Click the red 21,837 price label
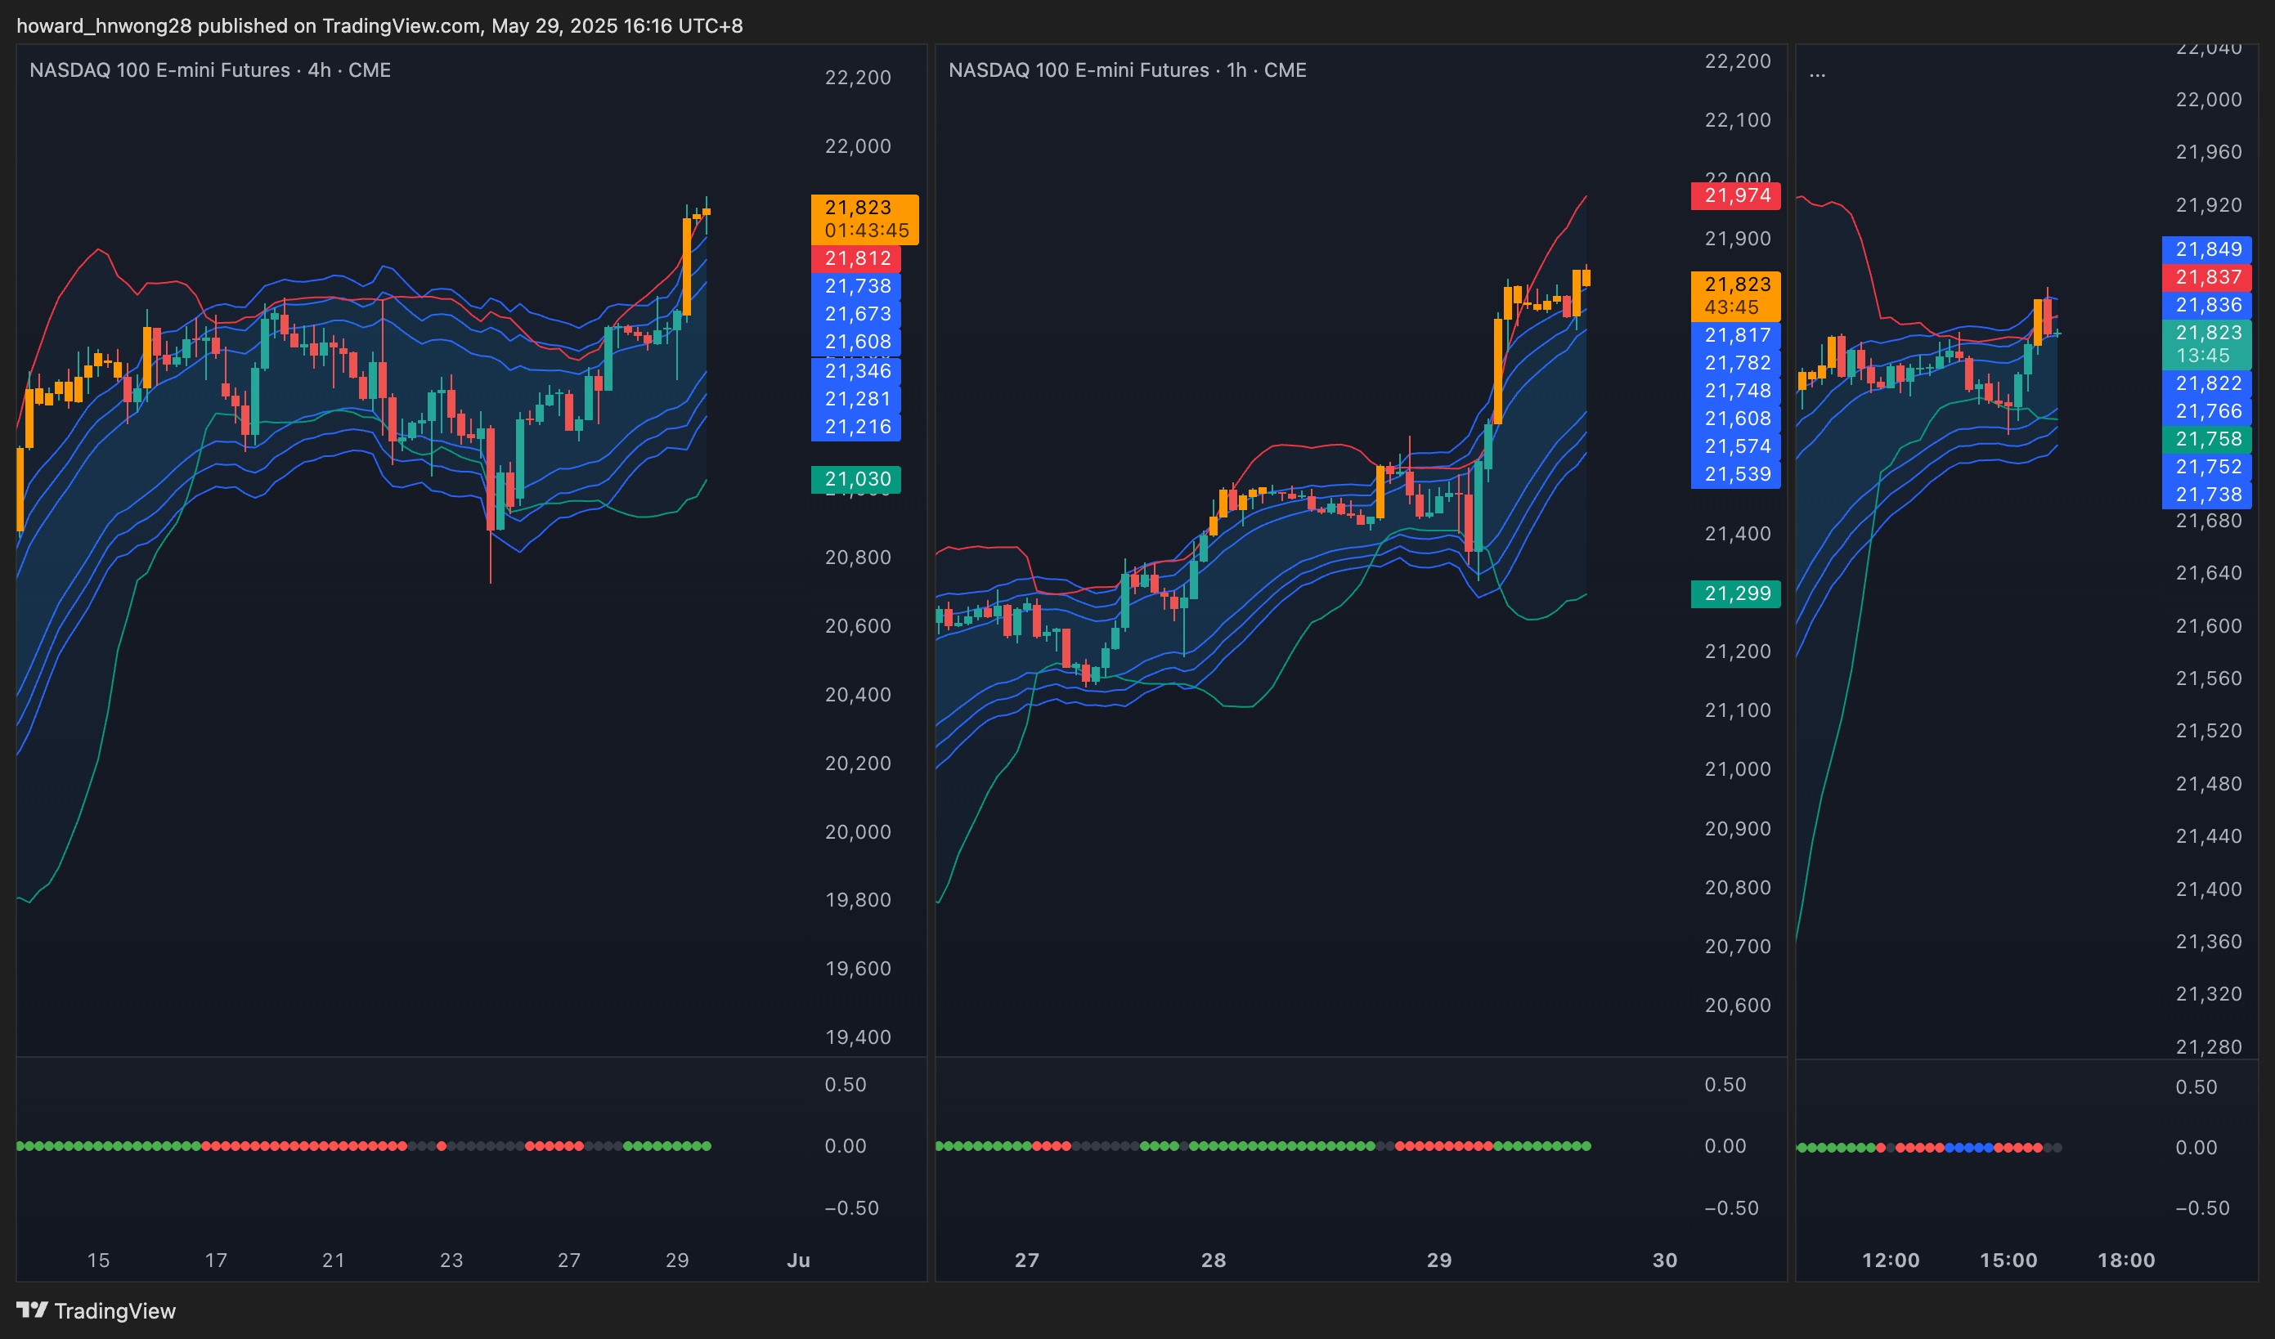The height and width of the screenshot is (1339, 2275). pyautogui.click(x=2206, y=277)
